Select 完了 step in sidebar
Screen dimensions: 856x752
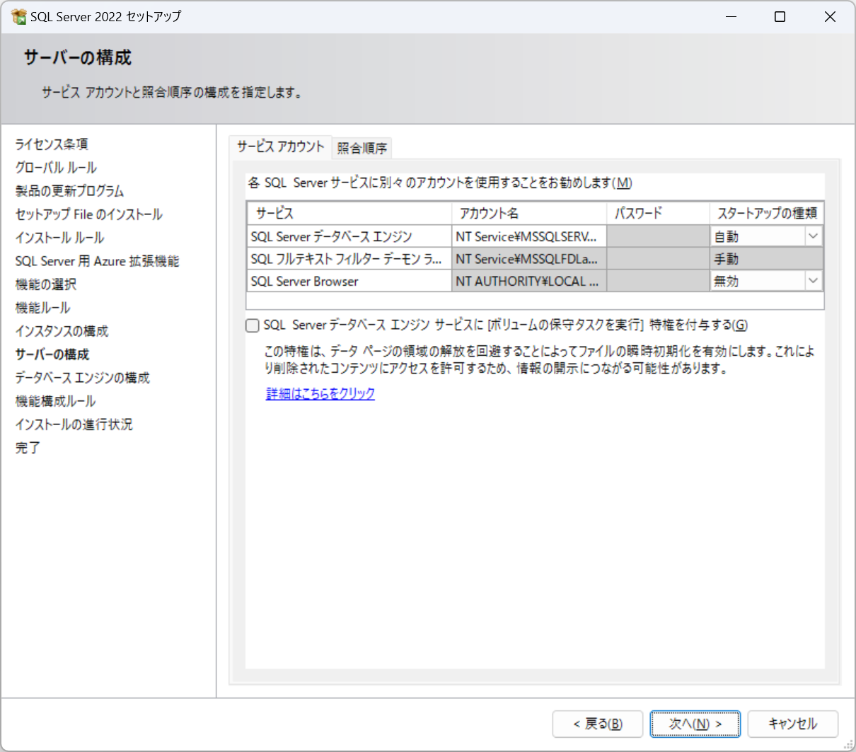pyautogui.click(x=28, y=448)
